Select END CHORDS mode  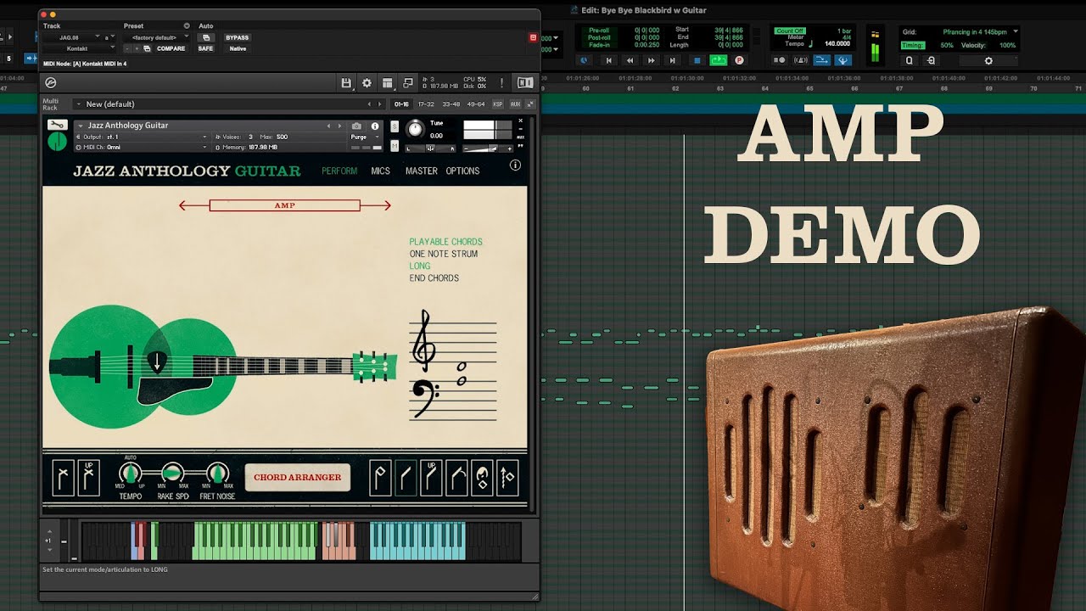[434, 277]
